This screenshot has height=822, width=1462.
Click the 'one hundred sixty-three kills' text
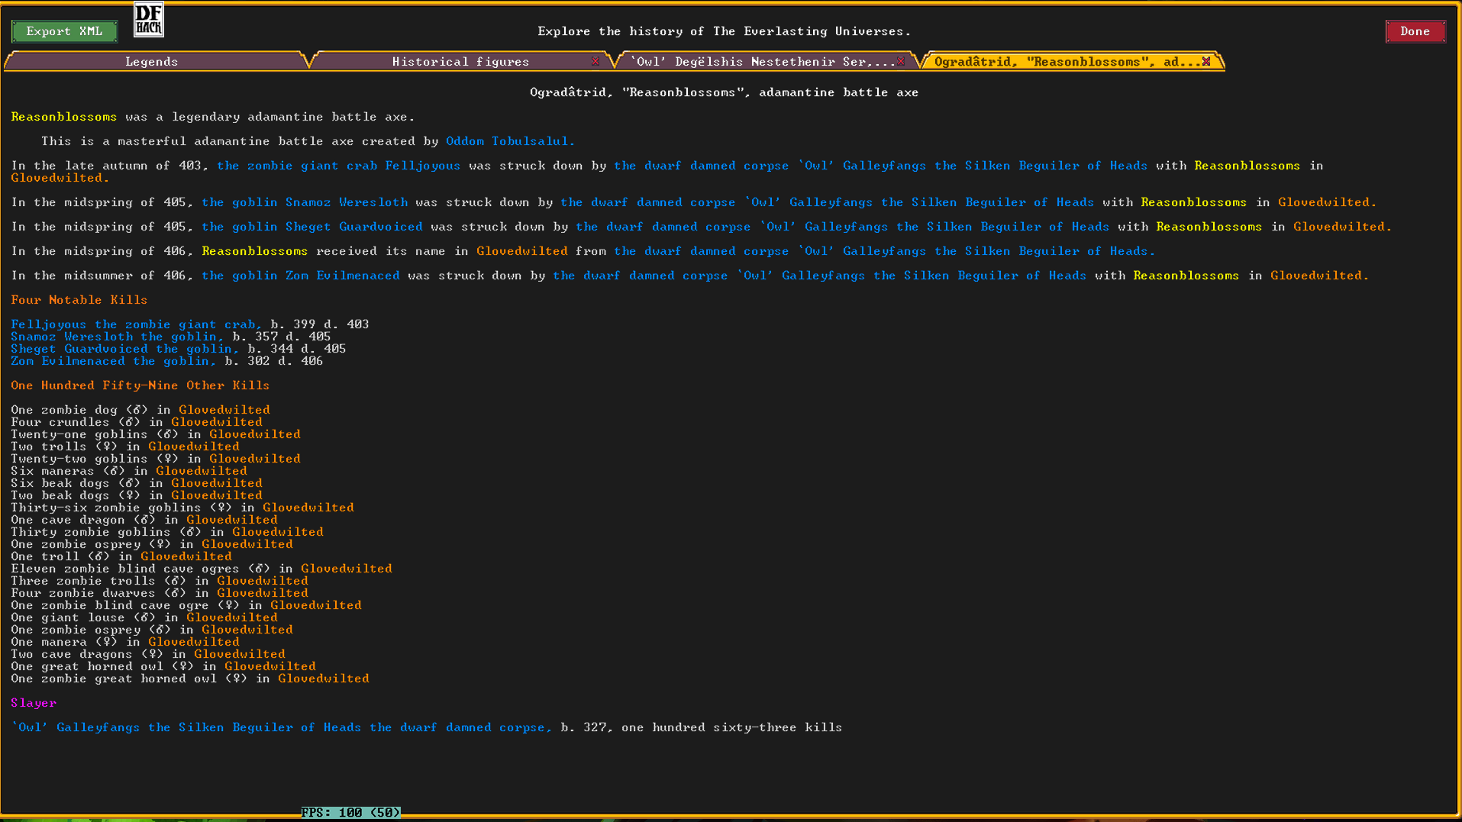731,727
